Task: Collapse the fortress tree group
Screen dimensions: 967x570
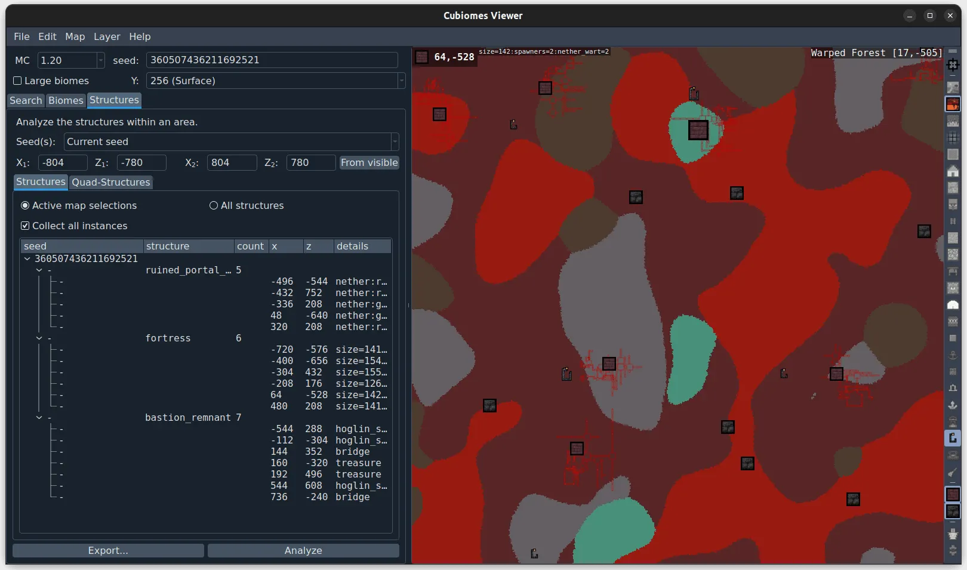Action: click(x=39, y=338)
